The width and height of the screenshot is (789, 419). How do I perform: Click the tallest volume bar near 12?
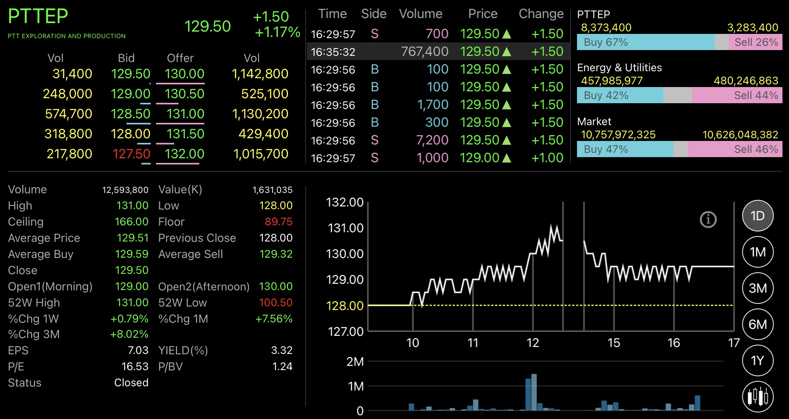(534, 392)
